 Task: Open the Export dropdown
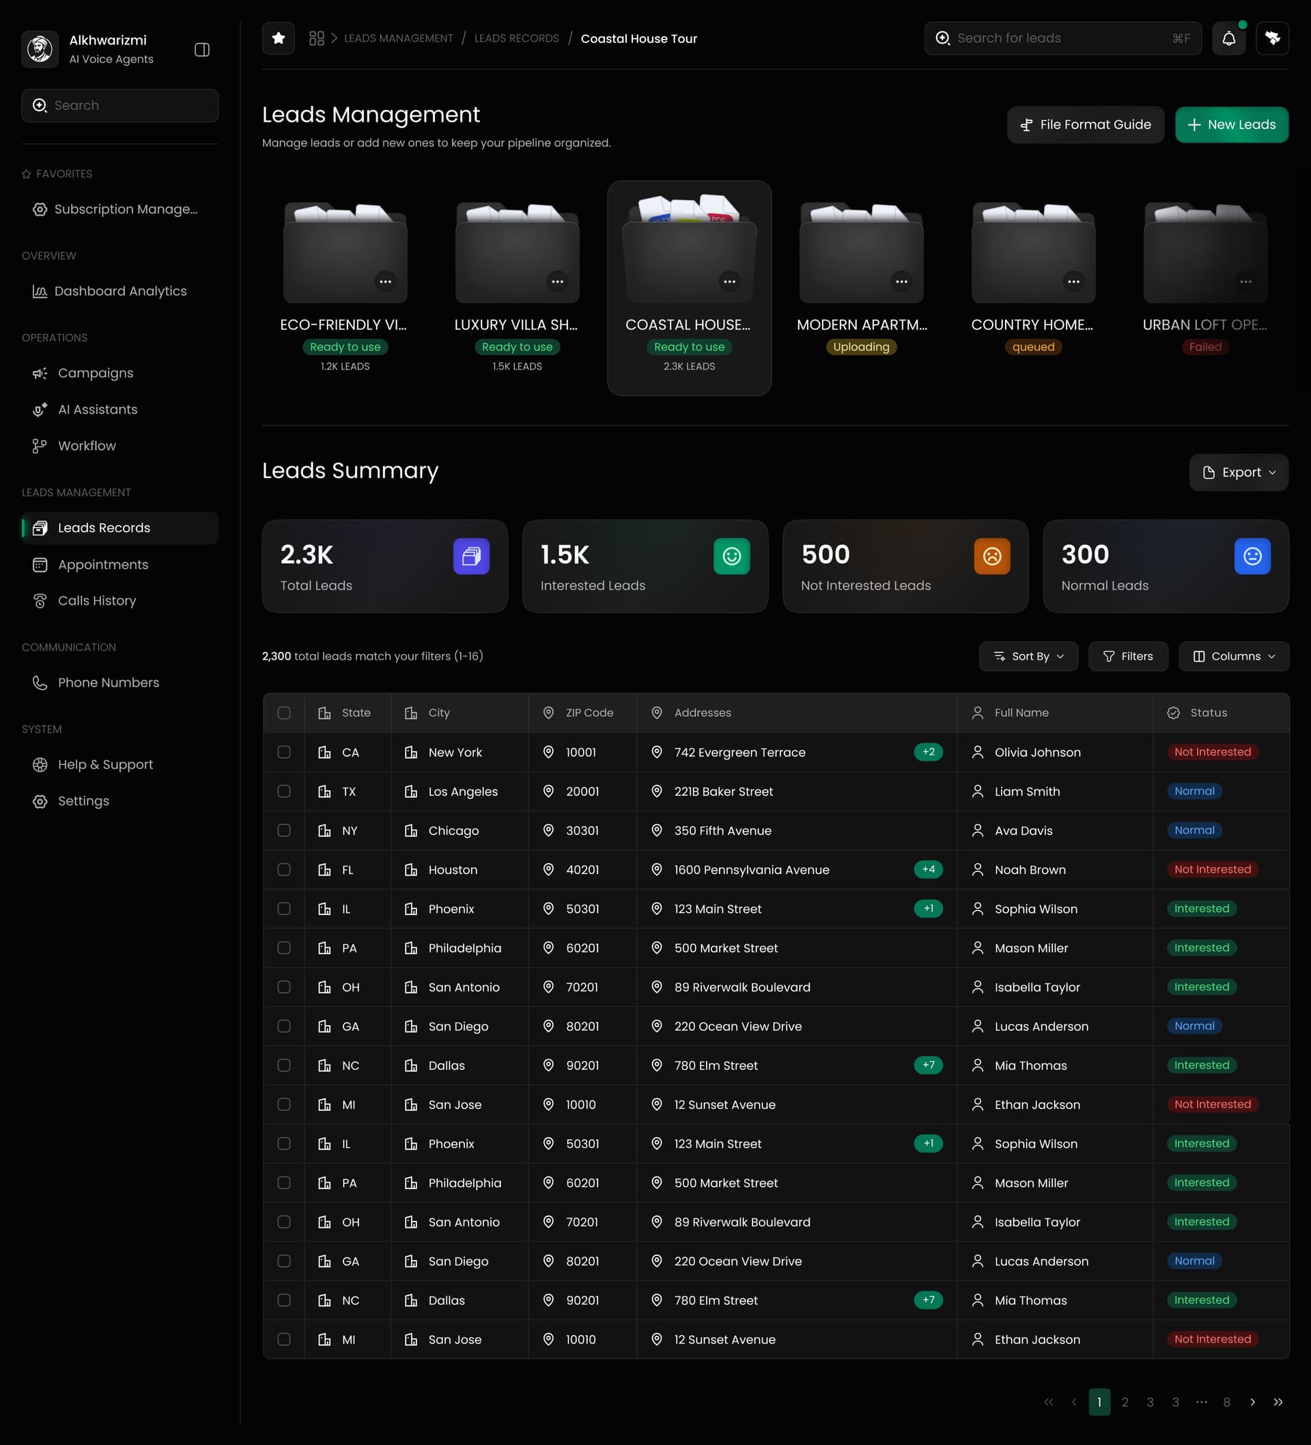1239,472
